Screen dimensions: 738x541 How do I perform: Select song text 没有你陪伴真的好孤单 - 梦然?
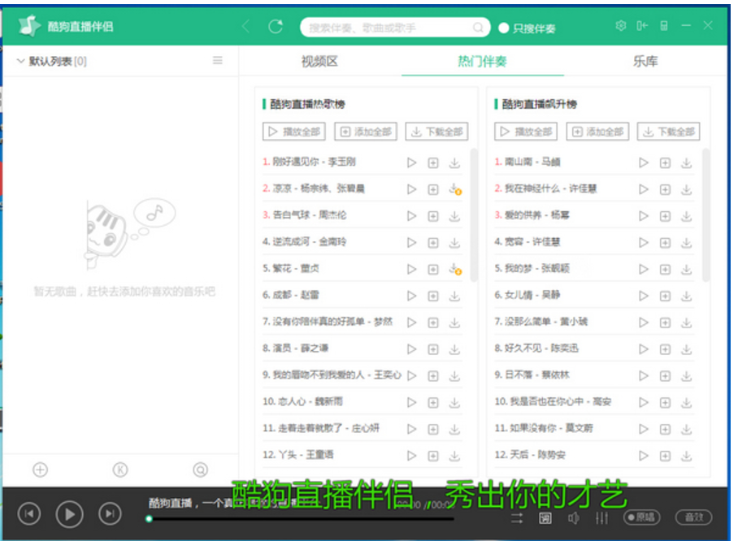pyautogui.click(x=332, y=322)
